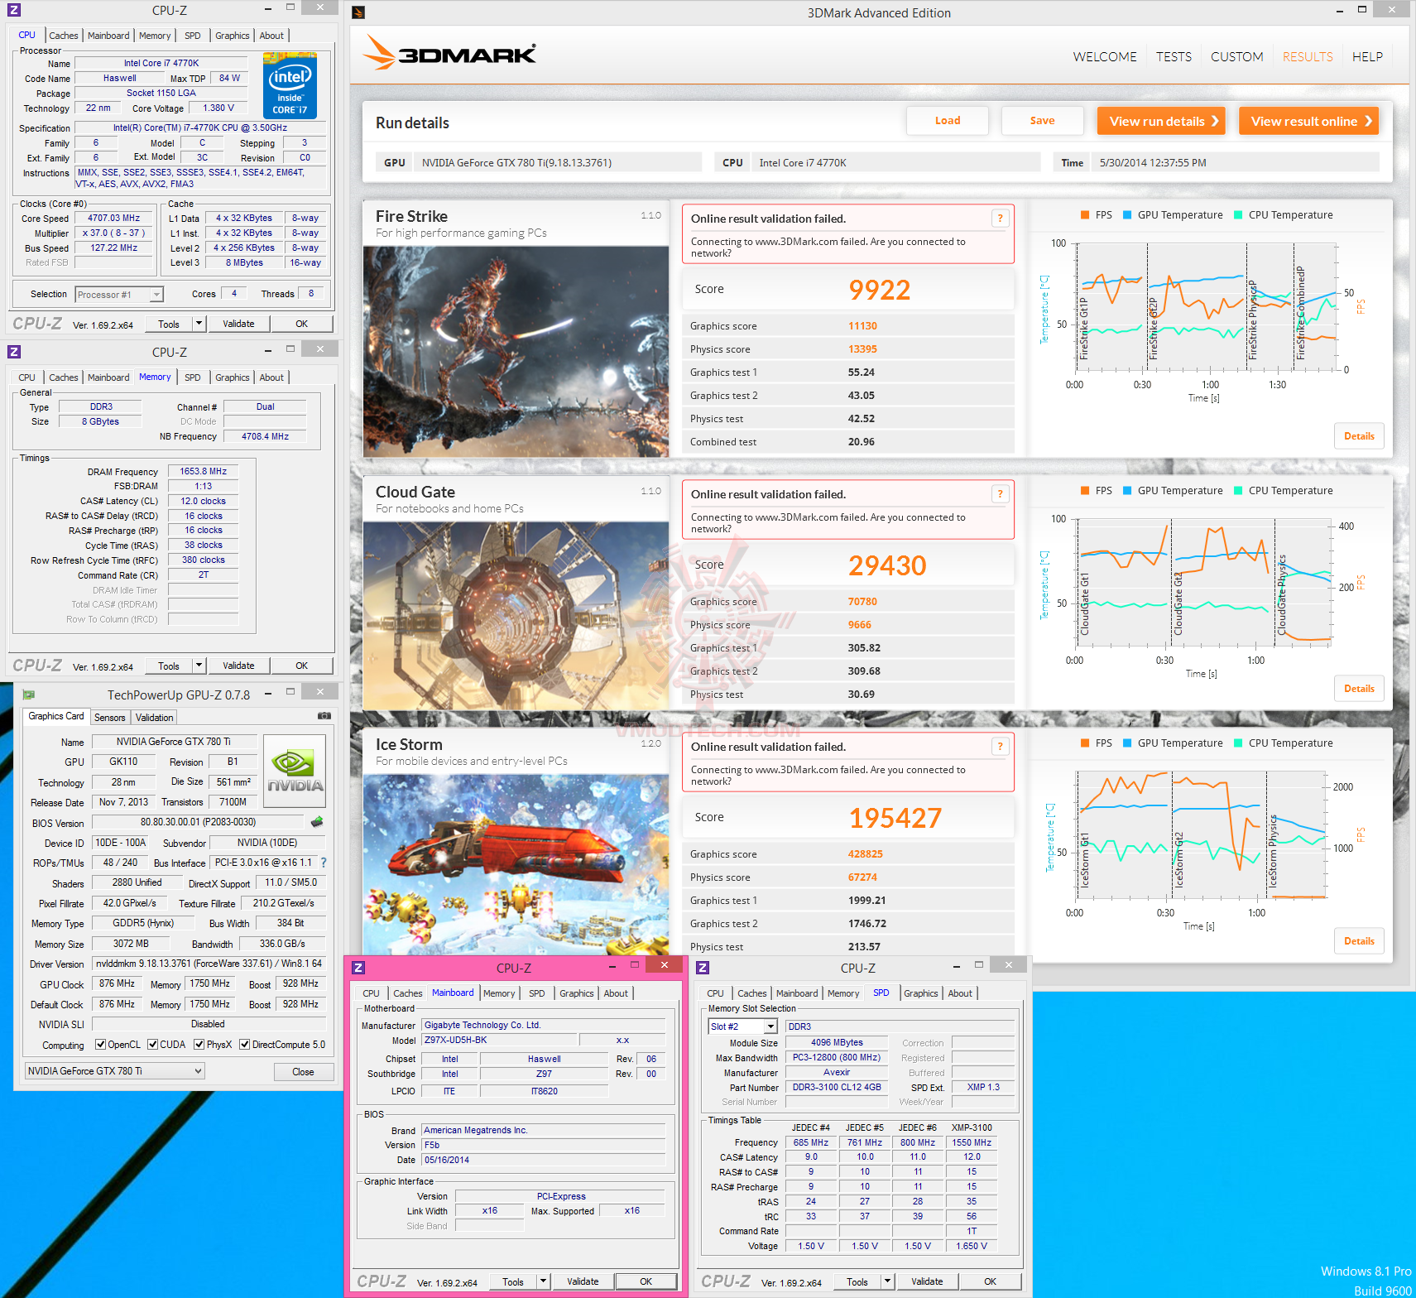Click the part number DDR3-3100 CL12 4GB
This screenshot has height=1298, width=1416.
point(837,1088)
